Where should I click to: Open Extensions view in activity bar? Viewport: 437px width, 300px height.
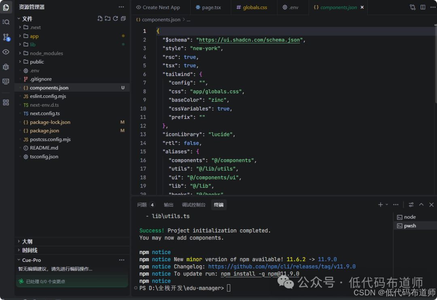(6, 103)
